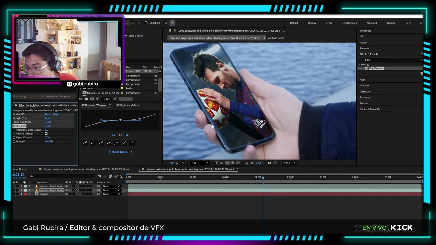Click the snapshot camera icon in viewer footer
The image size is (436, 245).
tap(269, 163)
